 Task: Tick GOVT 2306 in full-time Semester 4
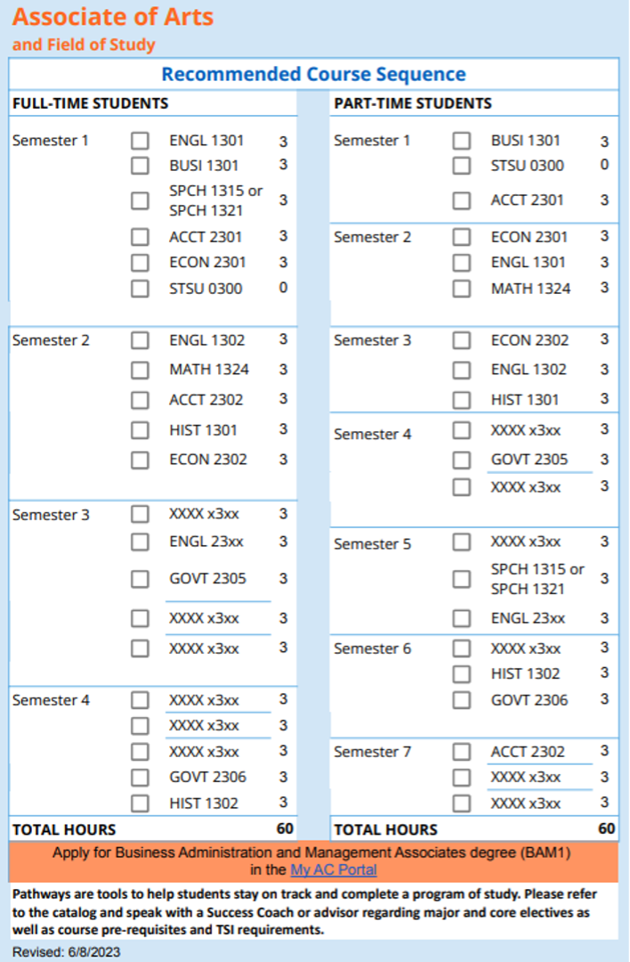tap(140, 777)
